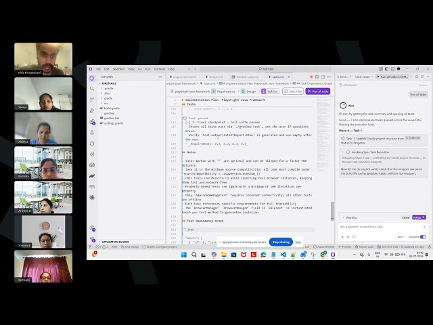The height and width of the screenshot is (325, 433).
Task: Open the Auto model dropdown in chat
Action: coord(401,237)
